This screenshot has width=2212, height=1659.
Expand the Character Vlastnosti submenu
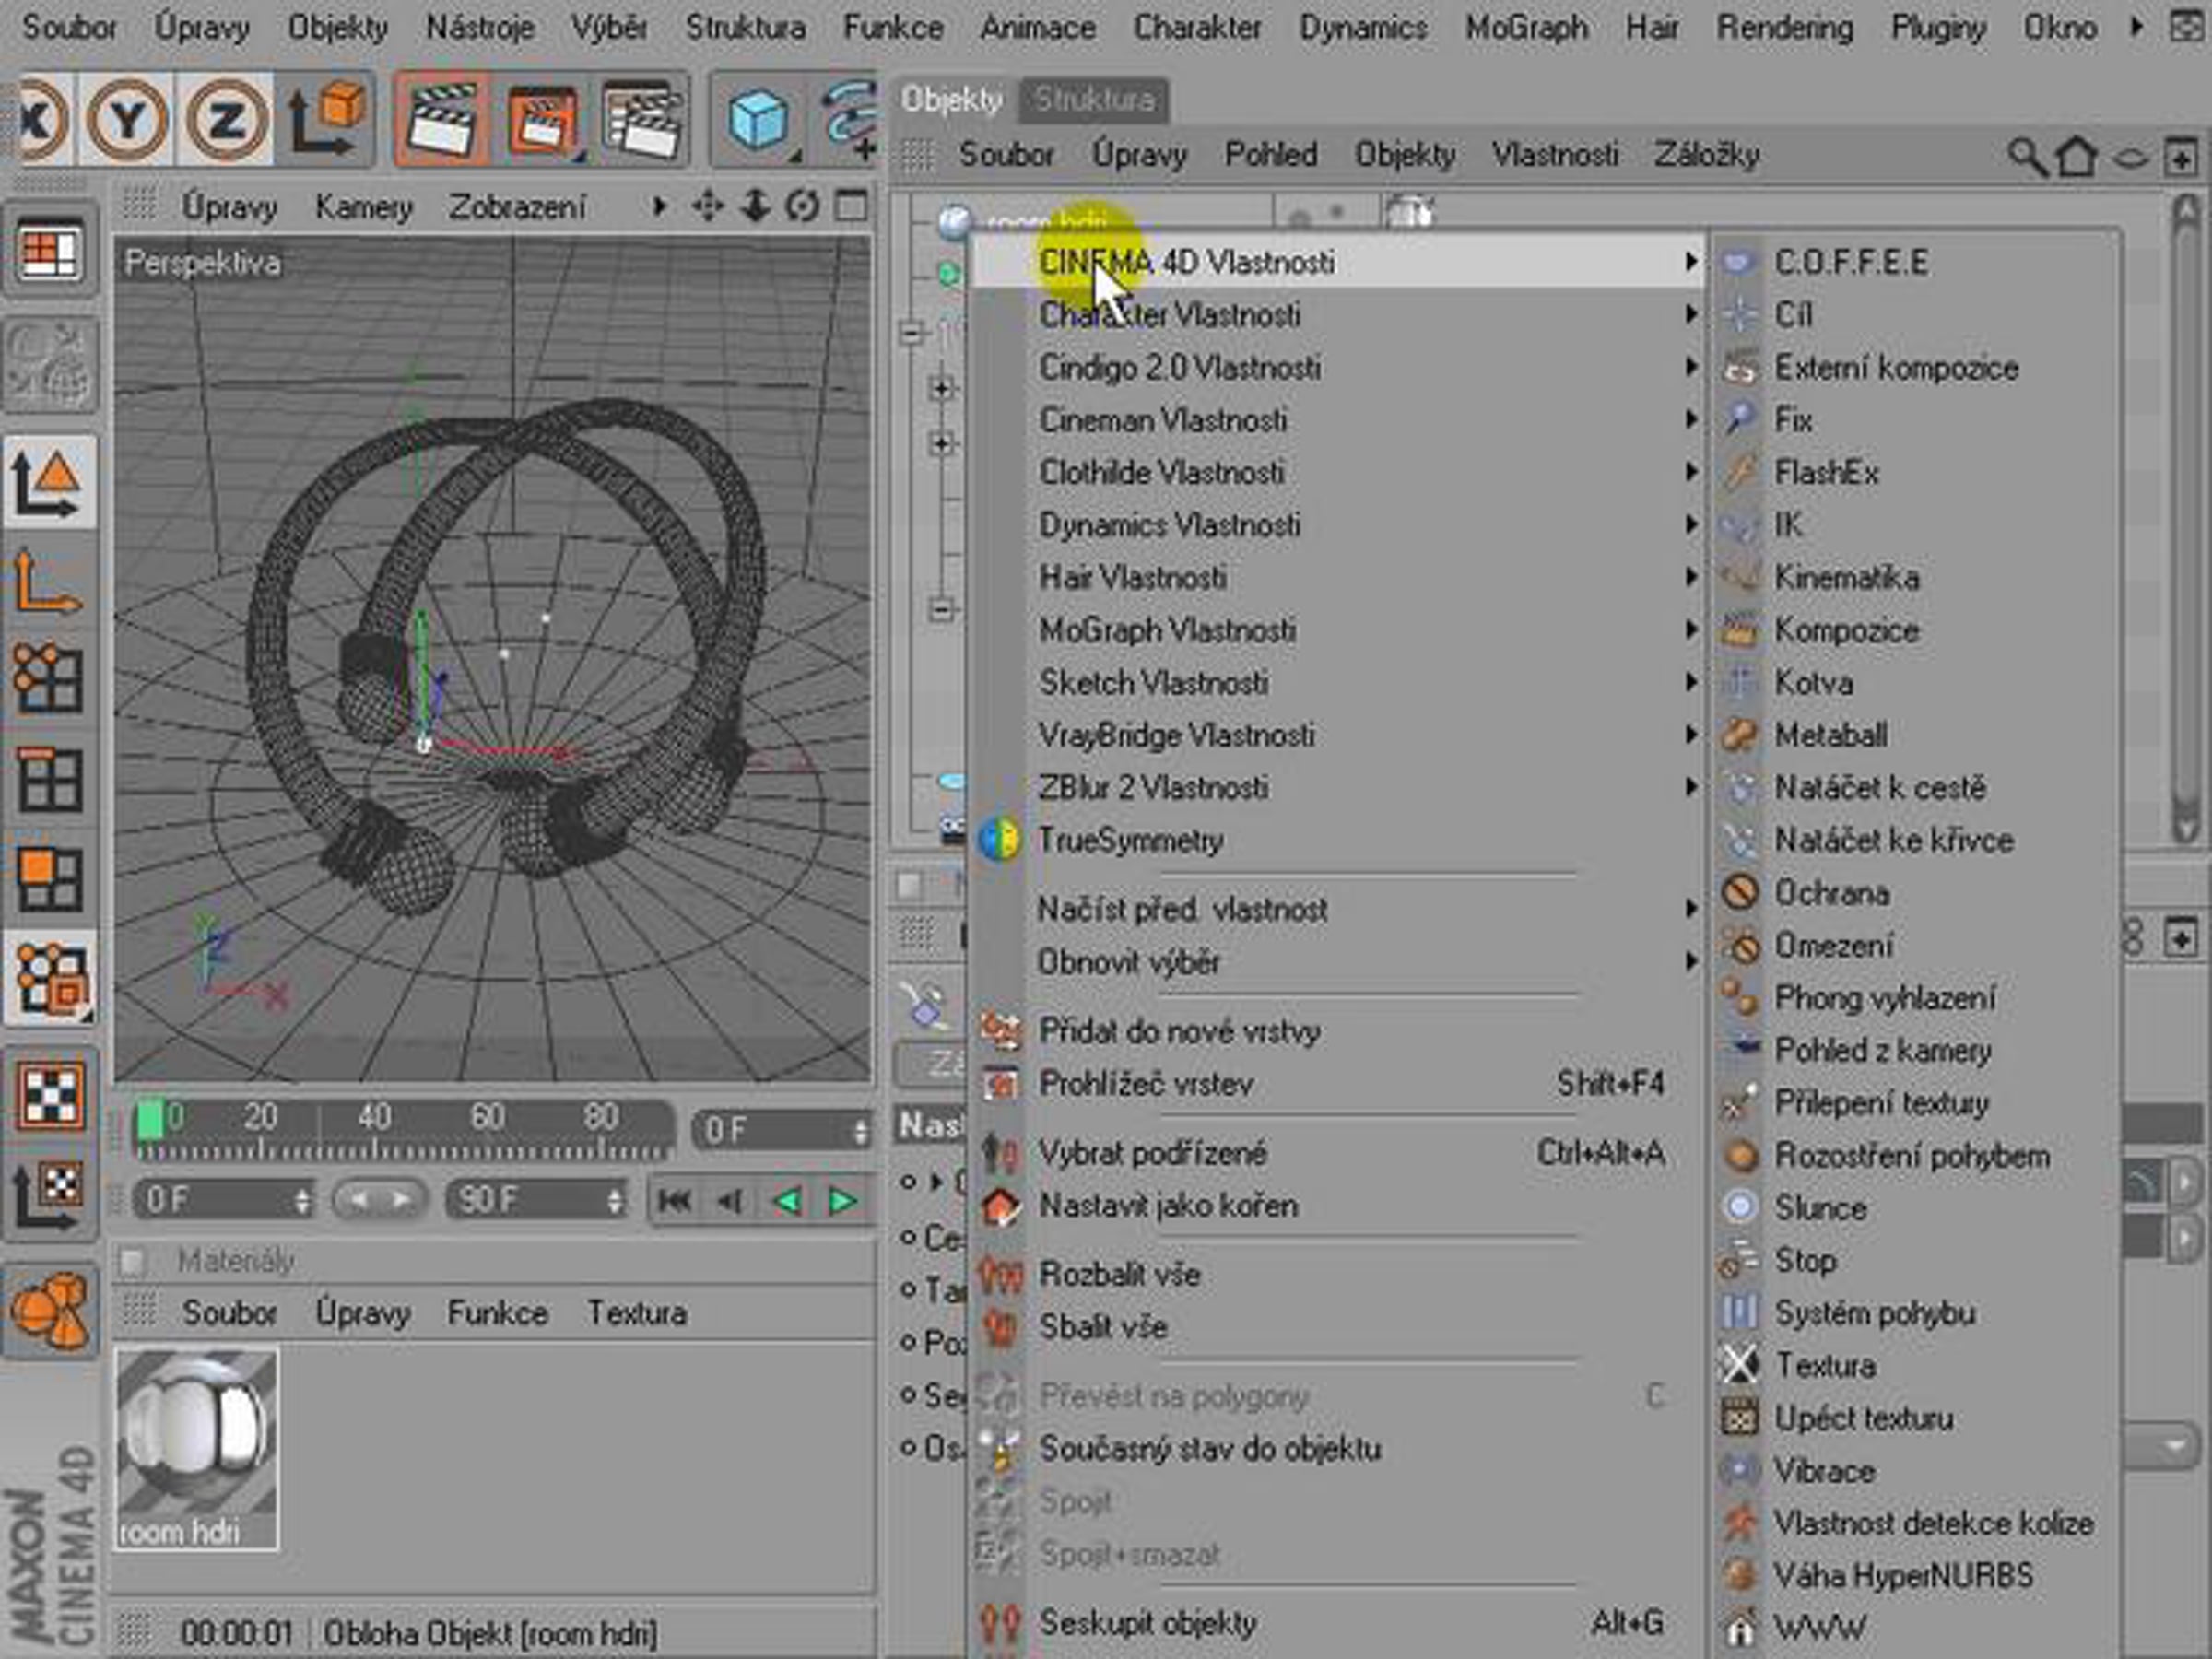(x=1338, y=315)
